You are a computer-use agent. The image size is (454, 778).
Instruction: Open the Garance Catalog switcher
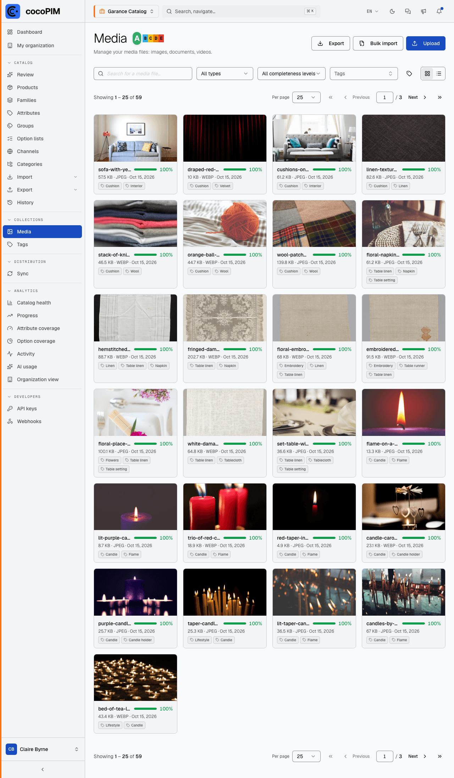tap(126, 11)
